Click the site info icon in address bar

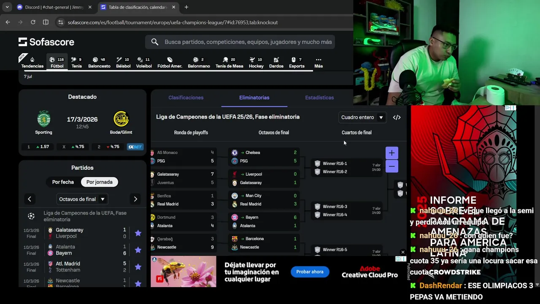tap(60, 22)
